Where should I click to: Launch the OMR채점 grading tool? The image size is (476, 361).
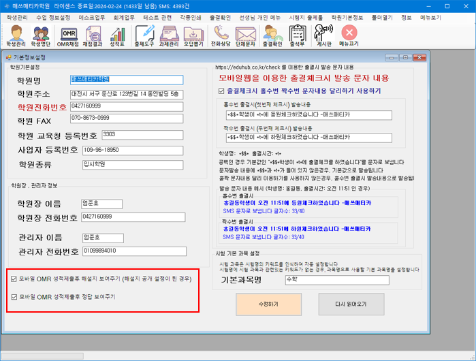pyautogui.click(x=68, y=36)
